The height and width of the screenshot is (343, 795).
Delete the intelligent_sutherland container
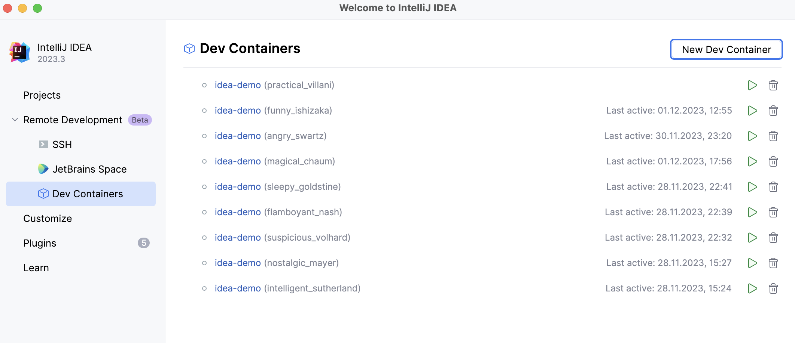(773, 288)
